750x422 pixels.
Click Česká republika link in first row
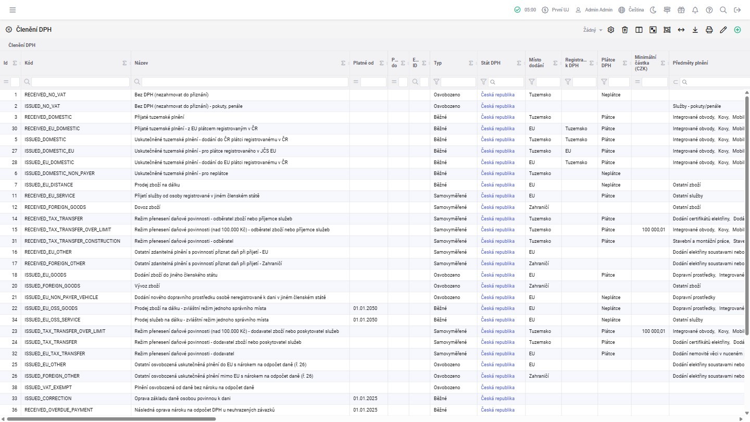click(x=497, y=95)
